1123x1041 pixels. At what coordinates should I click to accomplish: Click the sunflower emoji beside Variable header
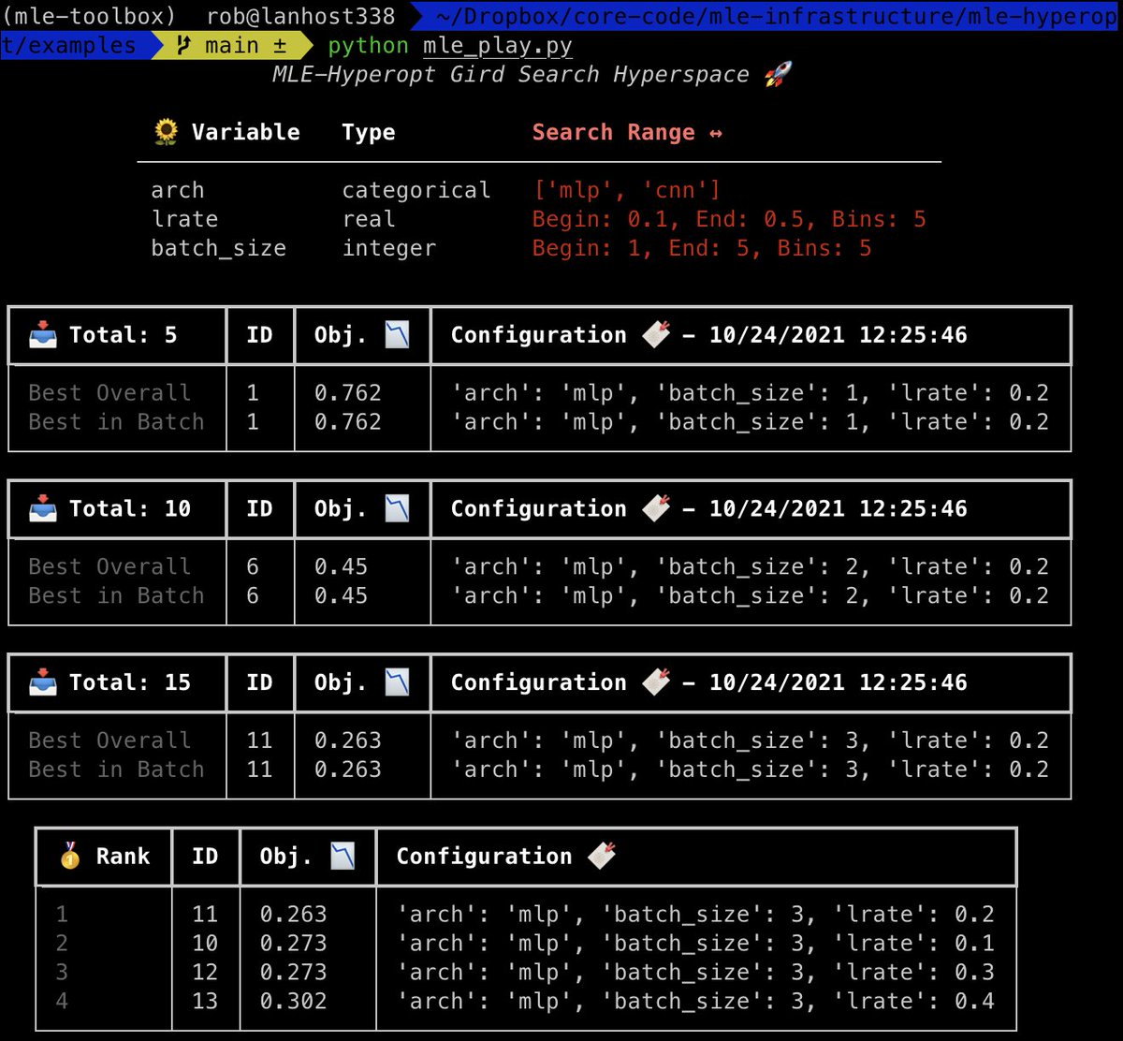pos(166,132)
